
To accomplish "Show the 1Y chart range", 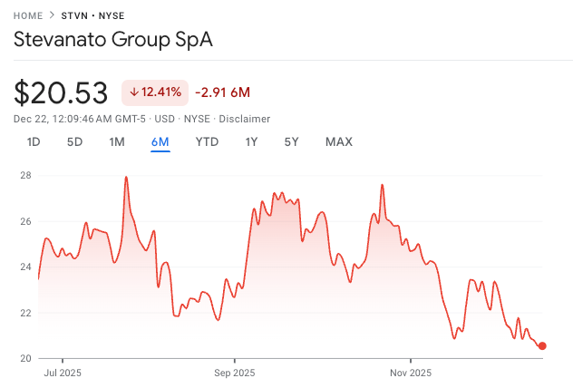I will (251, 141).
